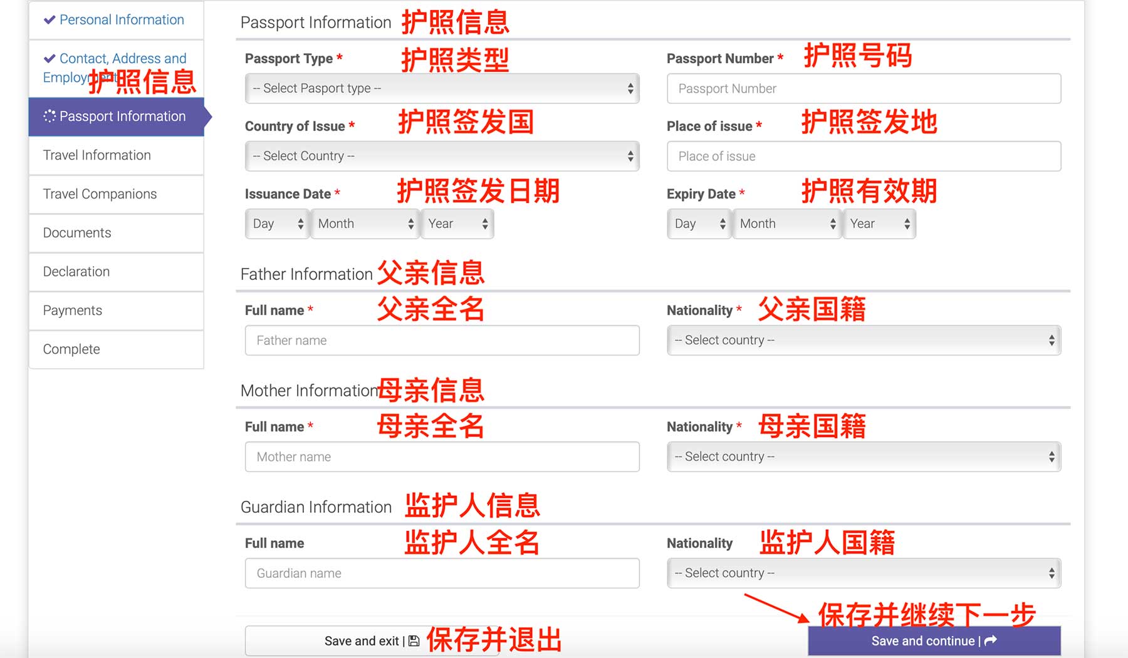Open the Payments step in sidebar
The image size is (1128, 658).
coord(73,311)
